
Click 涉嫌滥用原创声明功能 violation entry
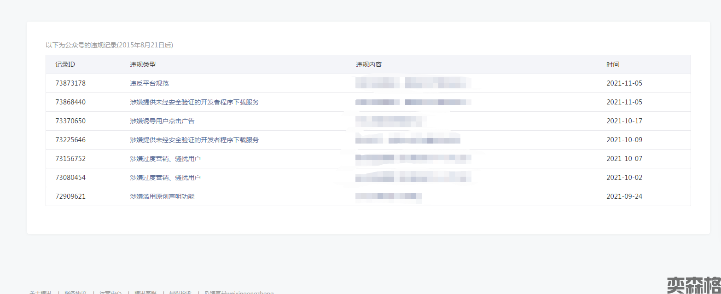(162, 196)
